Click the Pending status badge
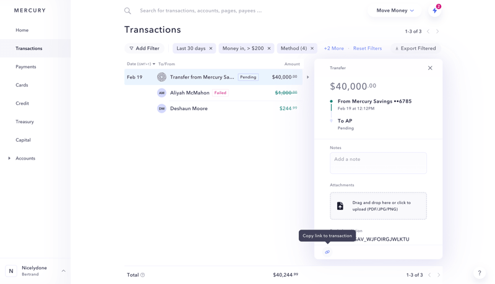 248,77
